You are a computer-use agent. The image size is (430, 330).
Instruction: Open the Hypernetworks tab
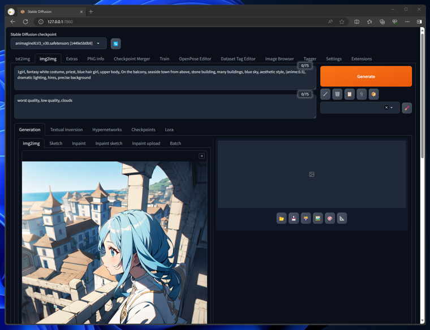click(x=107, y=130)
